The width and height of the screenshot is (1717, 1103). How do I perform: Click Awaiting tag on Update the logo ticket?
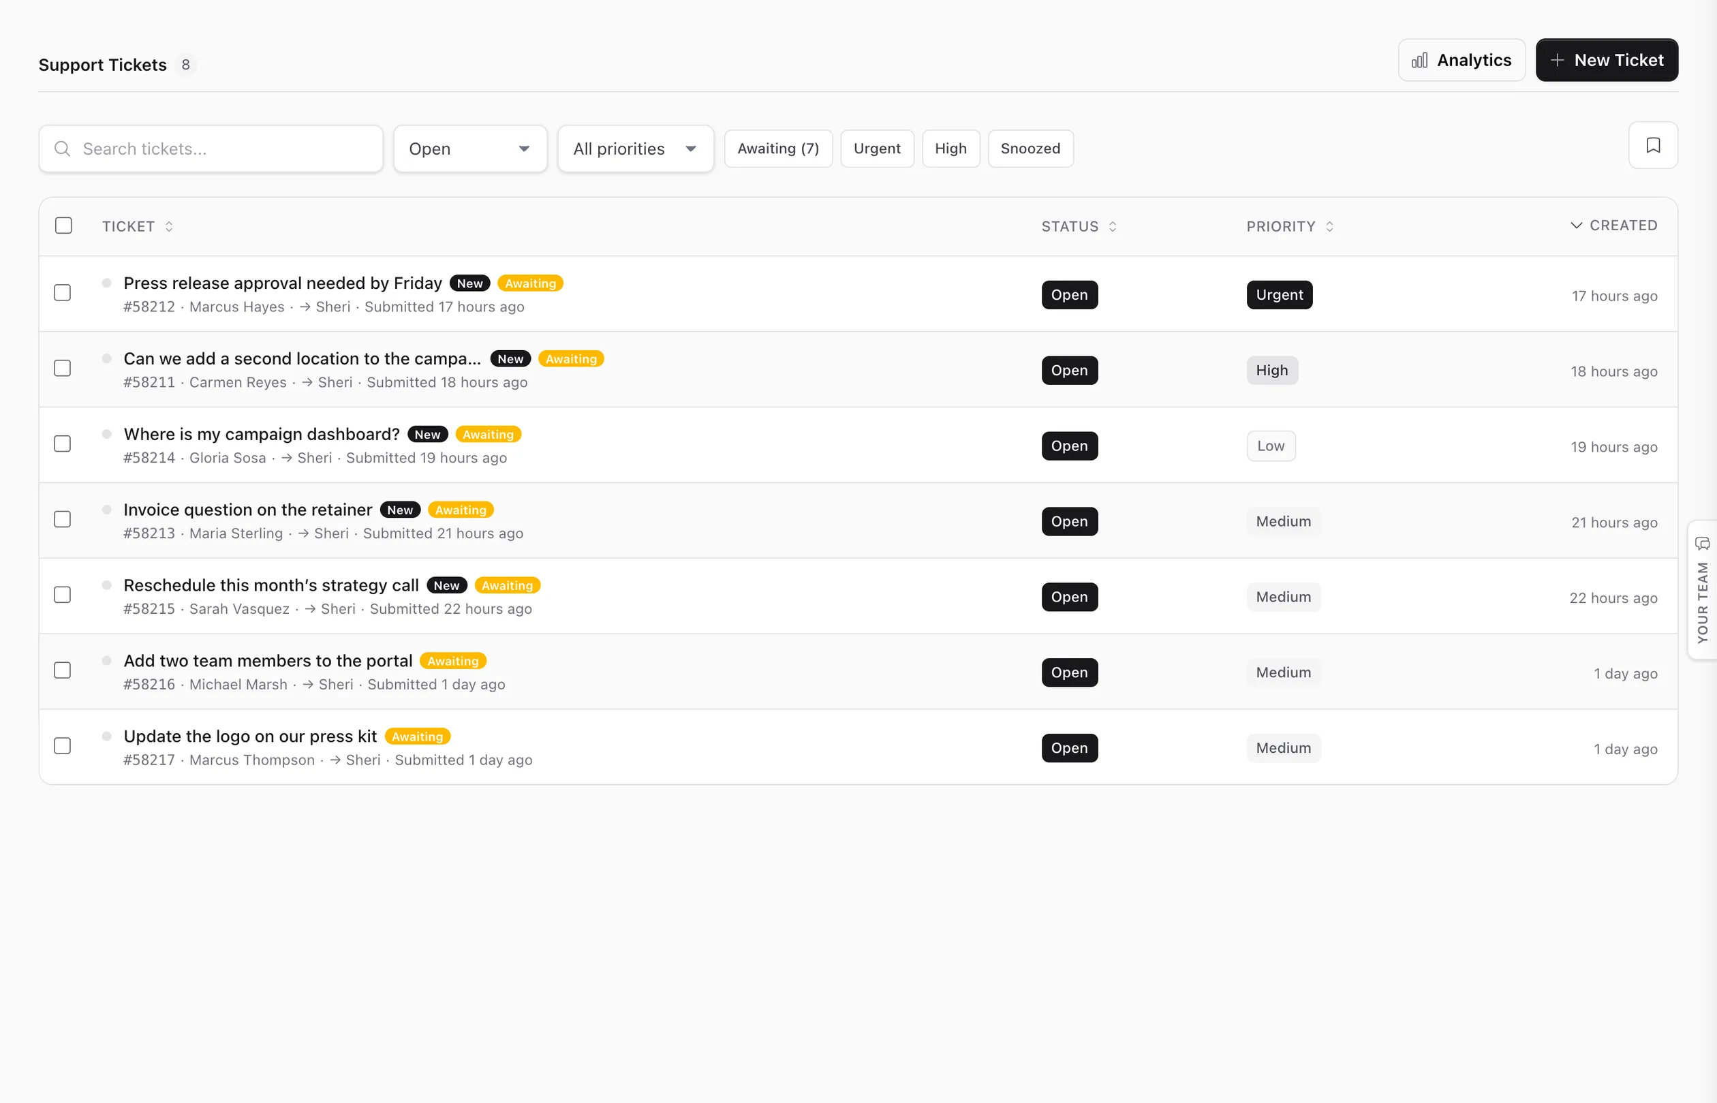pyautogui.click(x=417, y=736)
